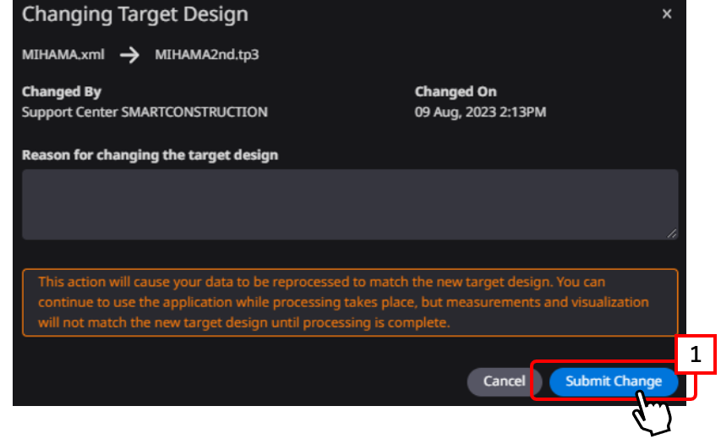Click the text area resize grip corner

(x=672, y=233)
